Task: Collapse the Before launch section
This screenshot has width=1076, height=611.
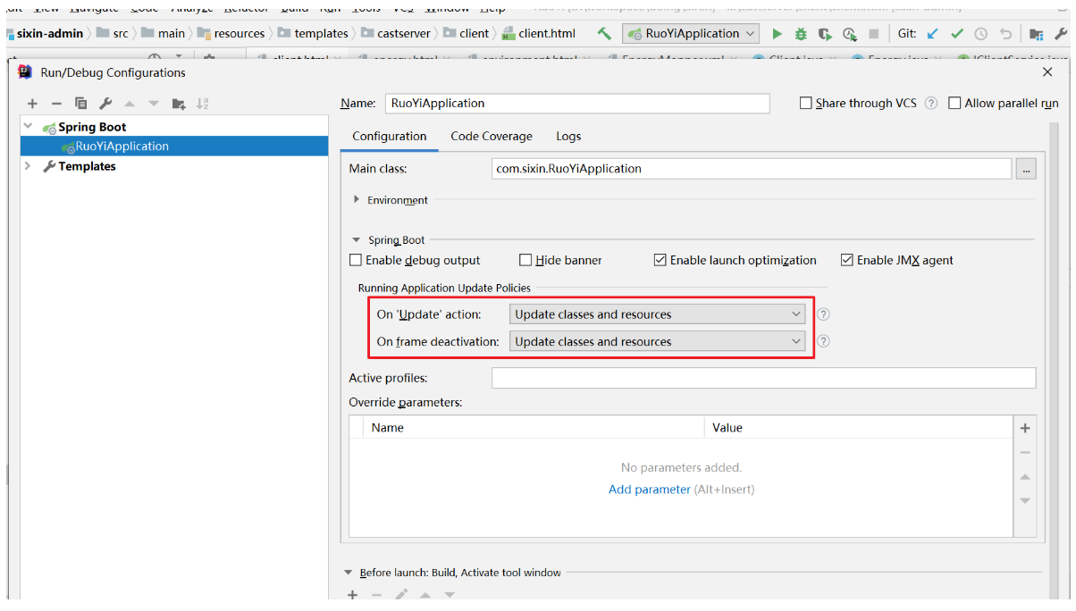Action: (349, 573)
